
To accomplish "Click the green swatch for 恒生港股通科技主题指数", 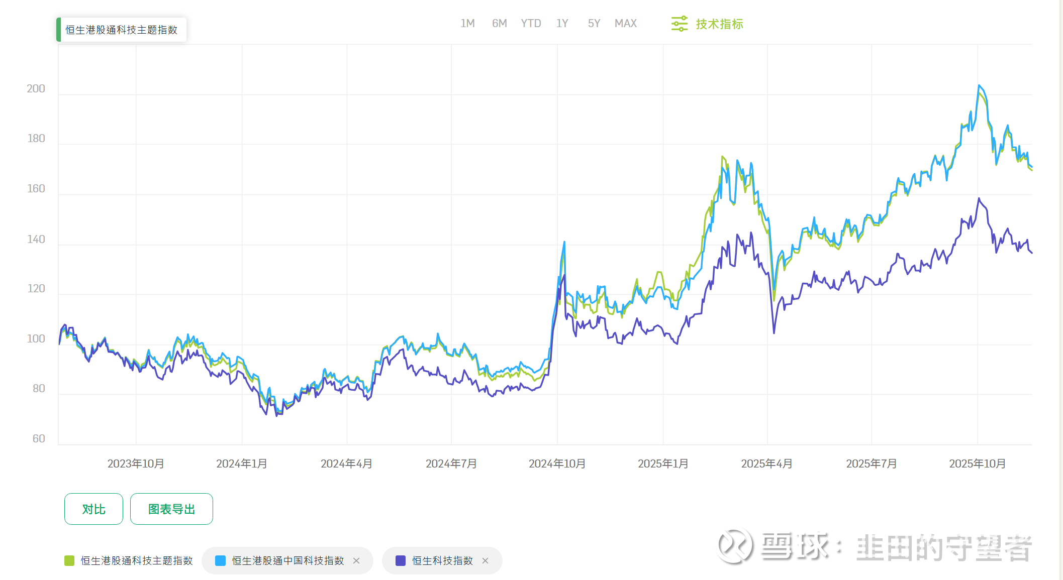I will point(69,561).
